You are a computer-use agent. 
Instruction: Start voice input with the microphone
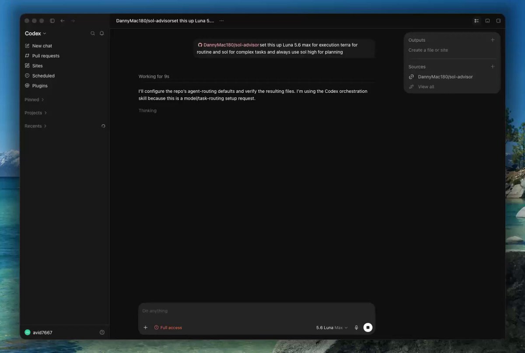pos(356,328)
